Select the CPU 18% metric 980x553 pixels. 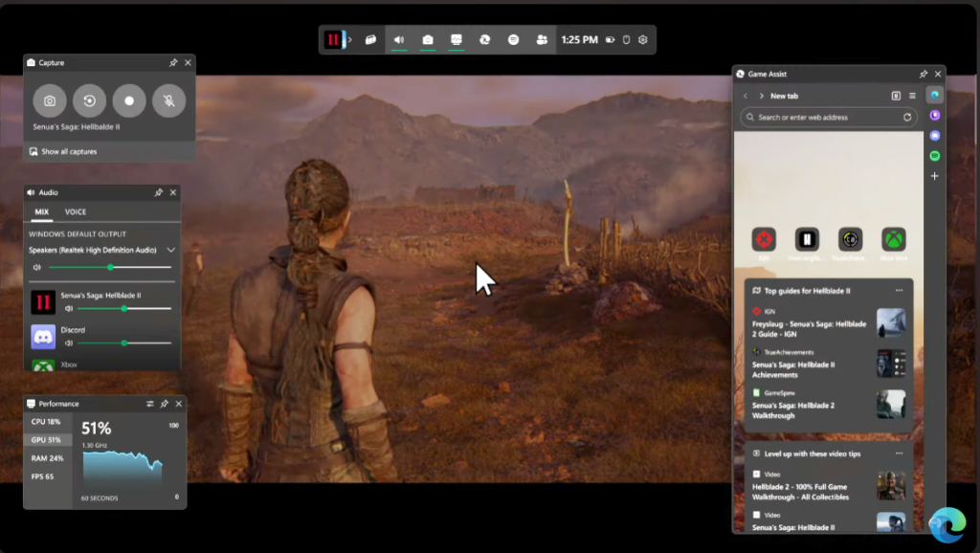[x=46, y=422]
